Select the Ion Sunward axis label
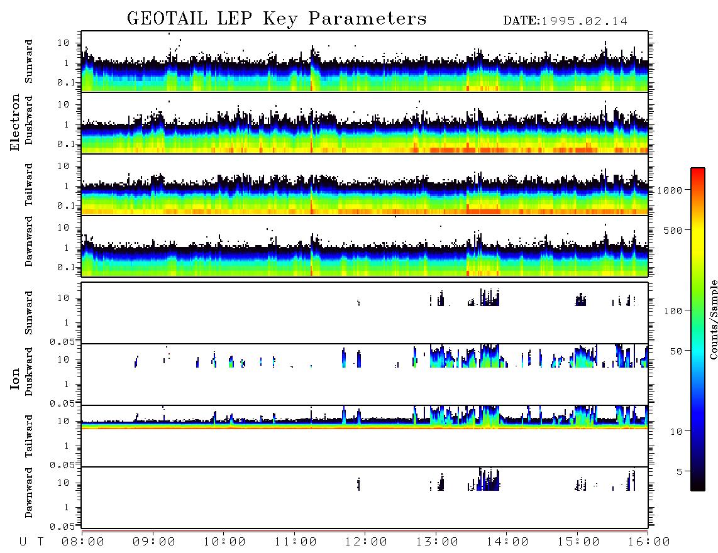Image resolution: width=718 pixels, height=553 pixels. click(x=29, y=313)
